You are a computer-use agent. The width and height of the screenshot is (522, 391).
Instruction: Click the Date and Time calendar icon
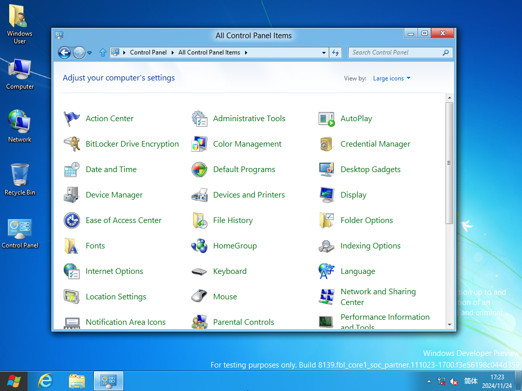[71, 170]
